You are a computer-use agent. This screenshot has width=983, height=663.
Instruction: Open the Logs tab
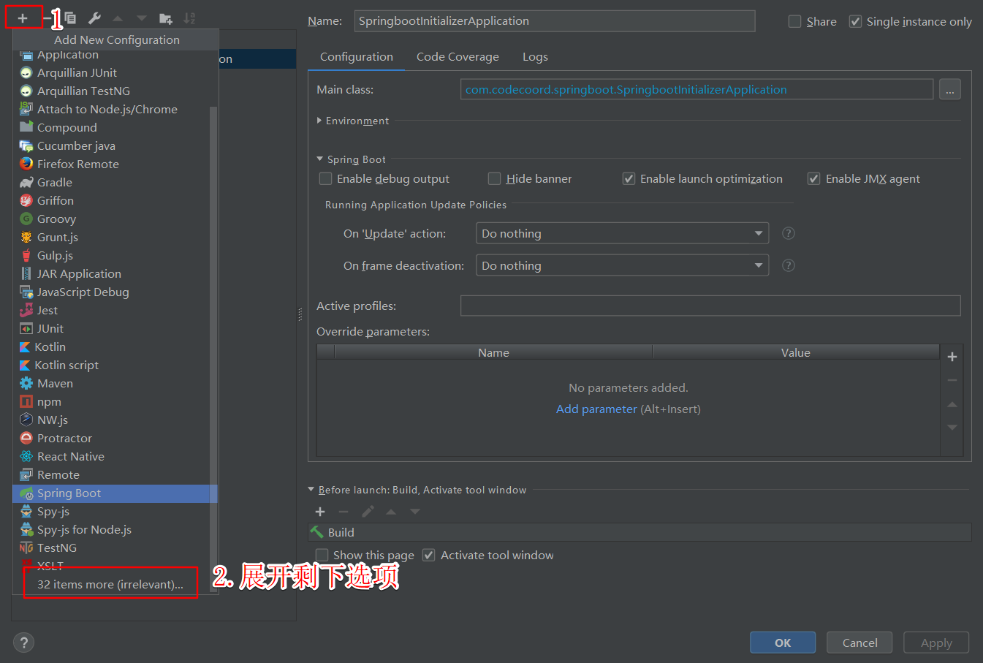click(535, 56)
